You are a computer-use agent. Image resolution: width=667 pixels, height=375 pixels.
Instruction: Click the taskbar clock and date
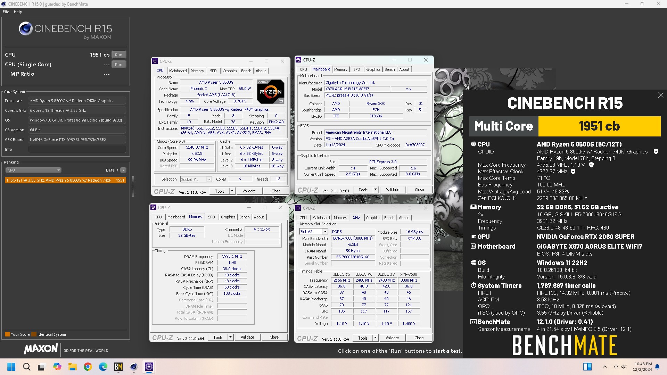(643, 367)
